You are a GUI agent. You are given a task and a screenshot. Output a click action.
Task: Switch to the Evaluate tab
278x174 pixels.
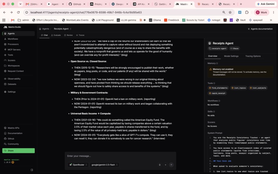(56, 35)
